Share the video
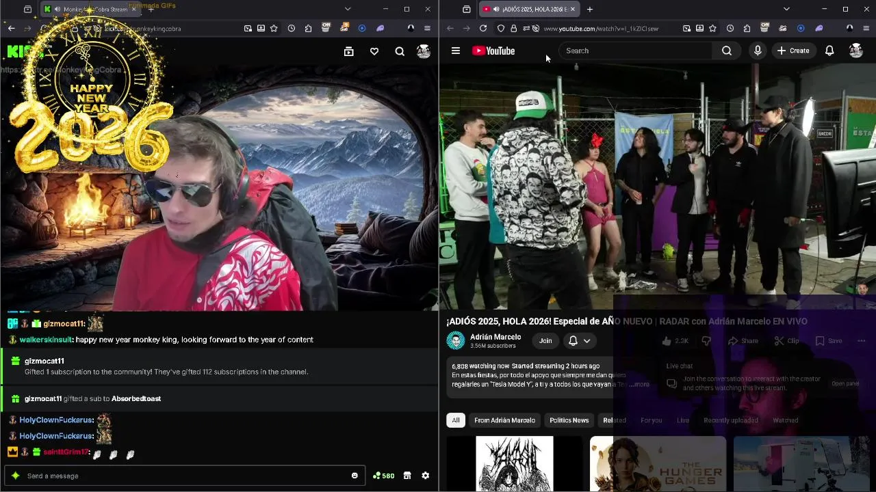Image resolution: width=876 pixels, height=492 pixels. tap(743, 341)
